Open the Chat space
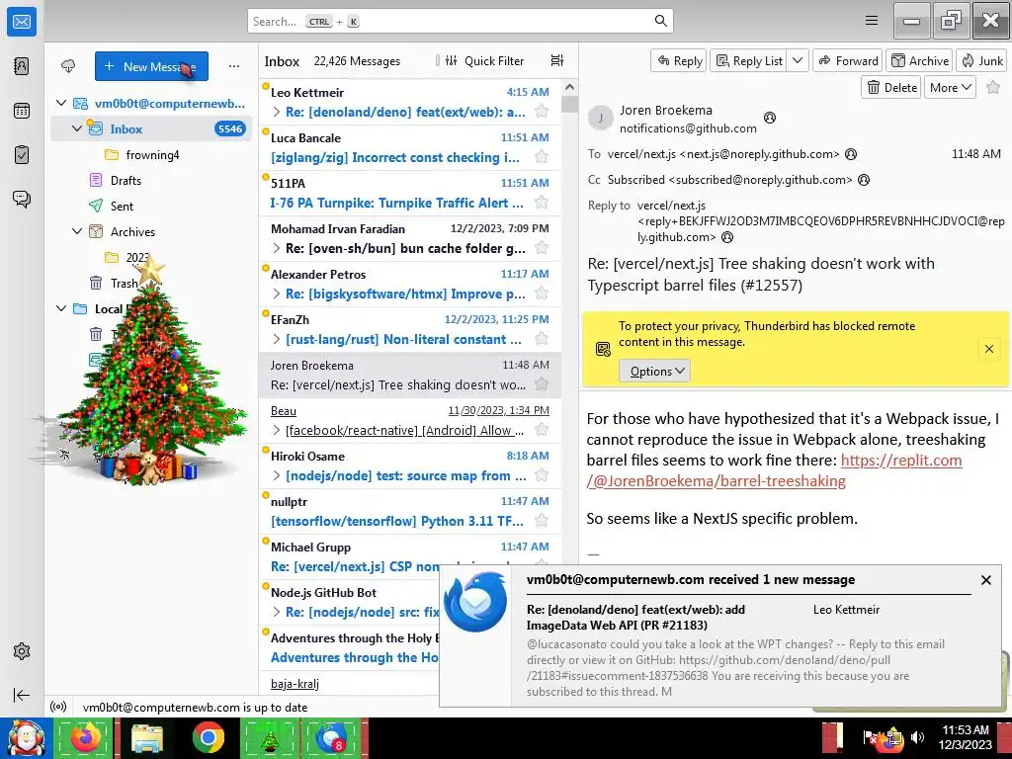The height and width of the screenshot is (759, 1012). click(22, 199)
